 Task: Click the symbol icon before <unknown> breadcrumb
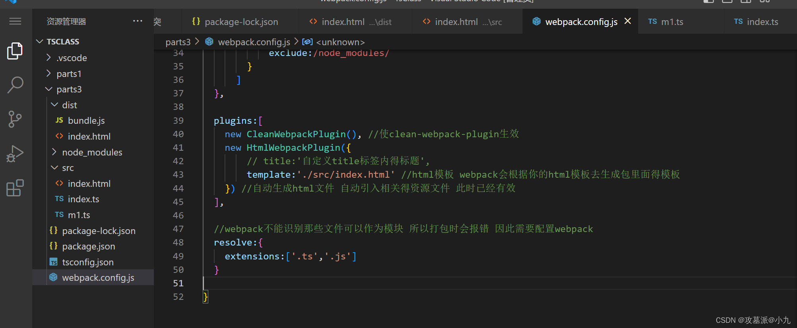[x=307, y=42]
